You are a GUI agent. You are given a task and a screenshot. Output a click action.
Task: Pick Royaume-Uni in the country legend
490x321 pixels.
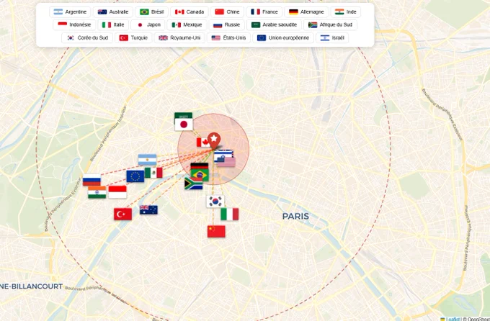pos(179,37)
